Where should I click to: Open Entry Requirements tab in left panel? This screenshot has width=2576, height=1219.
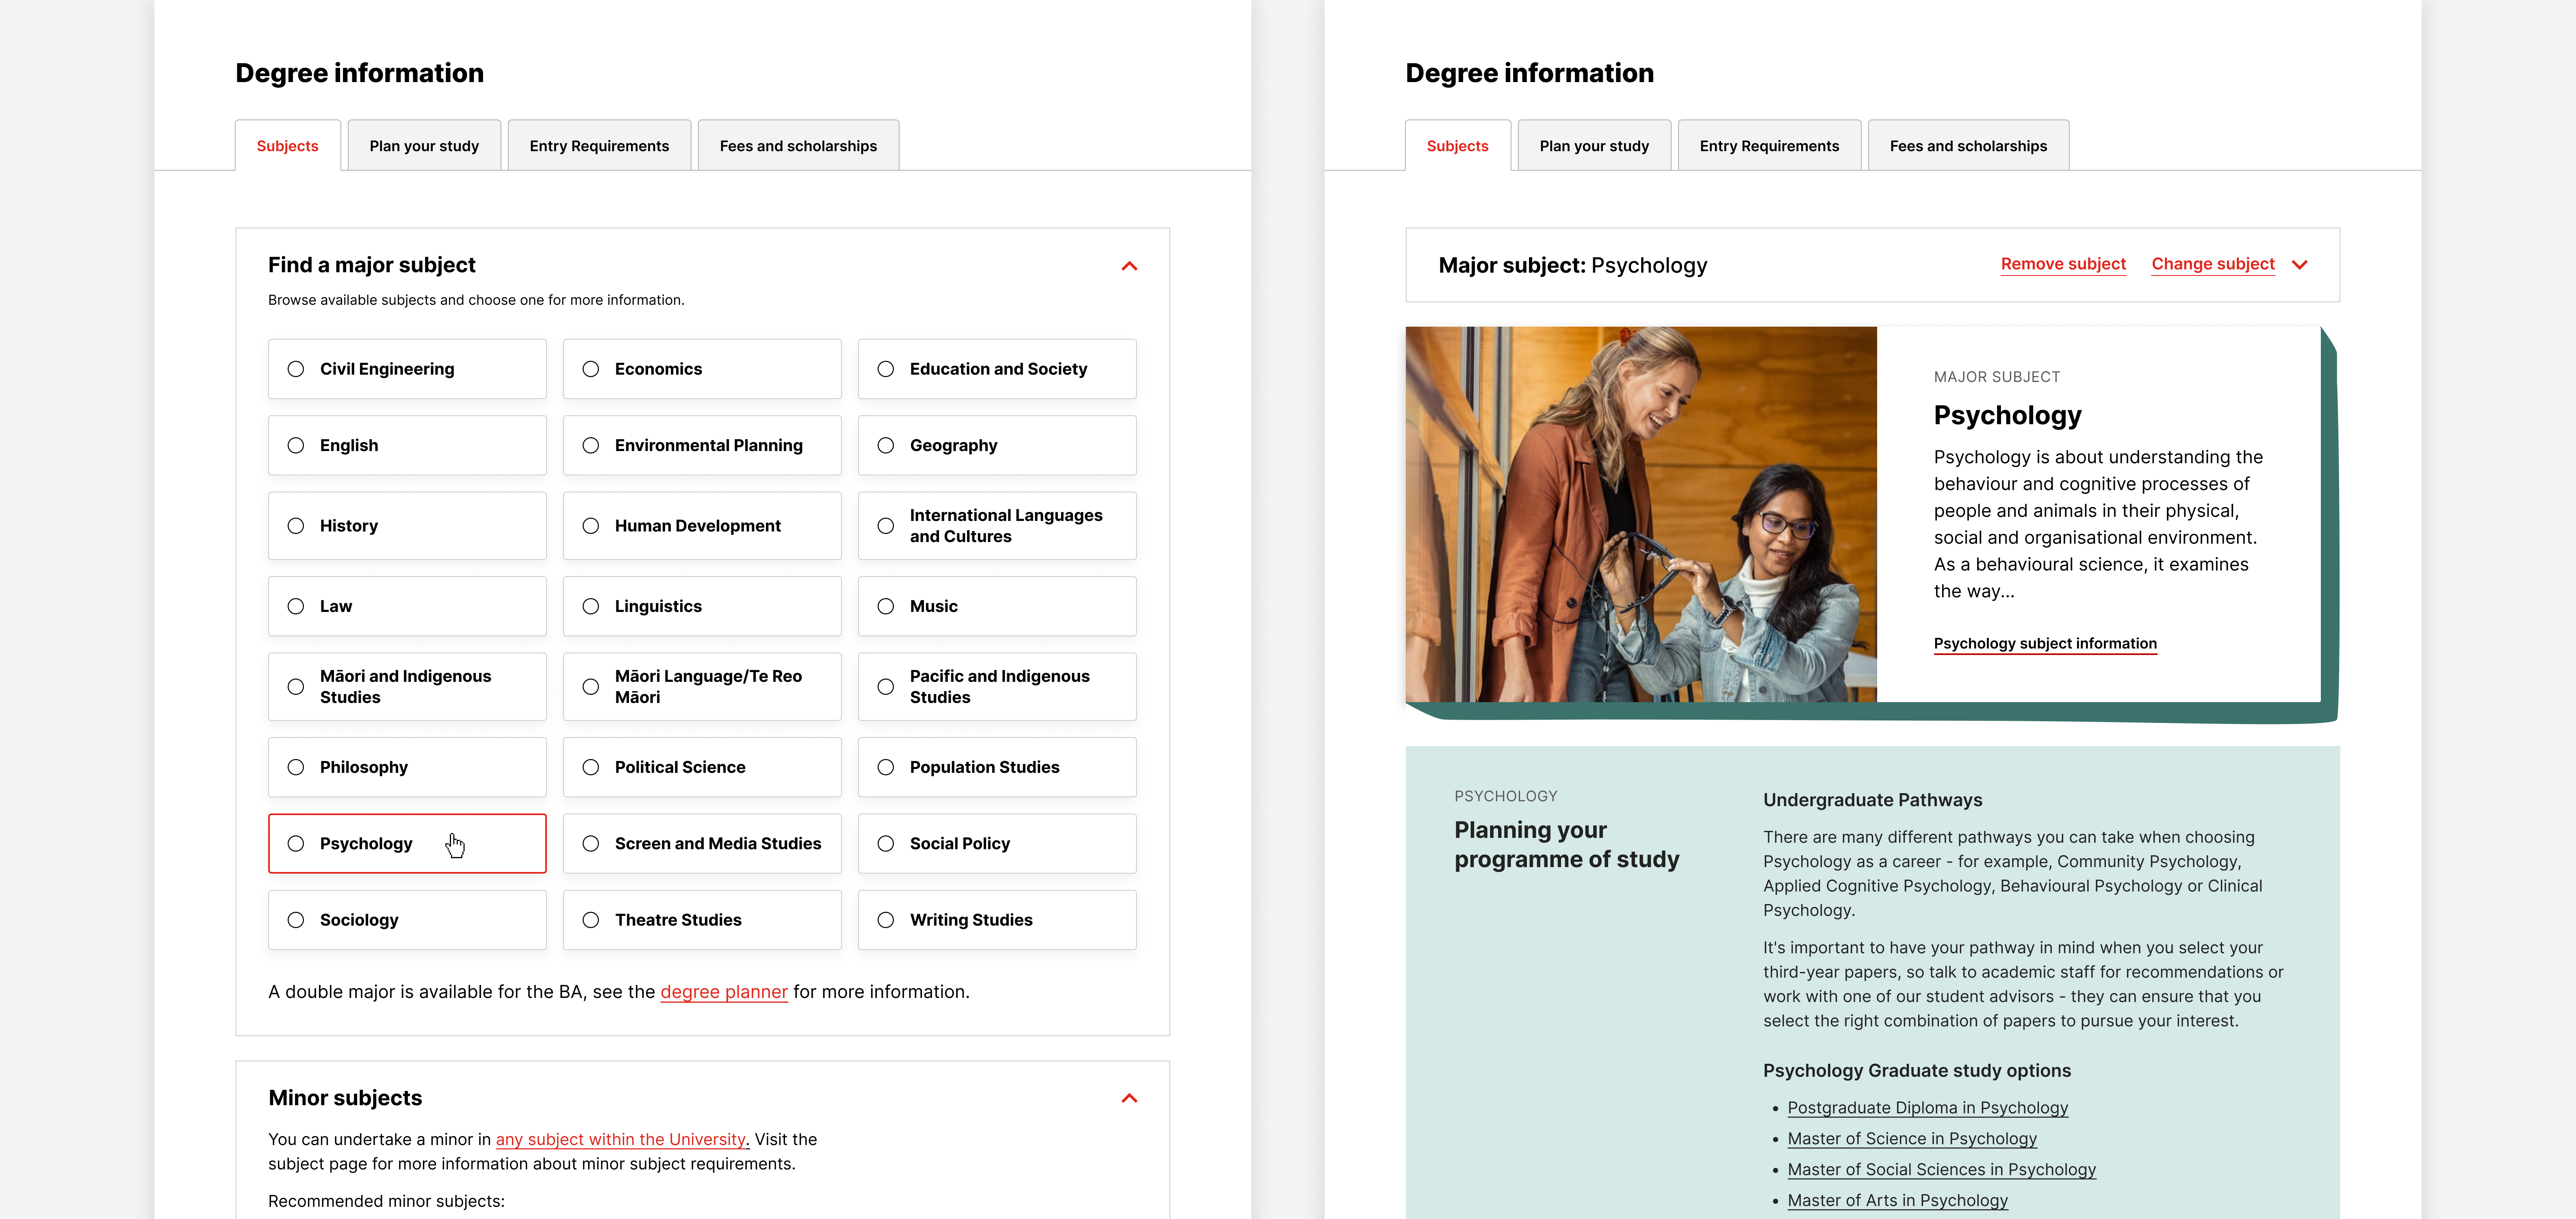coord(599,146)
